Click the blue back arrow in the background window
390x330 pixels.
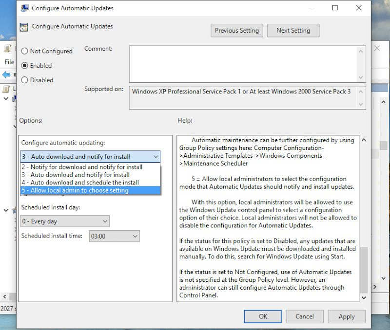tap(6, 74)
